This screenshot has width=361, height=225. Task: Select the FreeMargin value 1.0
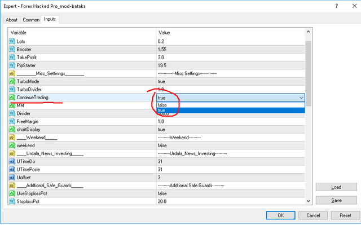(161, 121)
